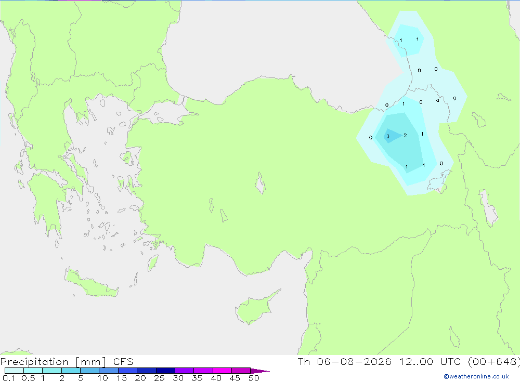The height and width of the screenshot is (381, 520).
Task: Click the "0.5" legend scale label
Action: [28, 378]
